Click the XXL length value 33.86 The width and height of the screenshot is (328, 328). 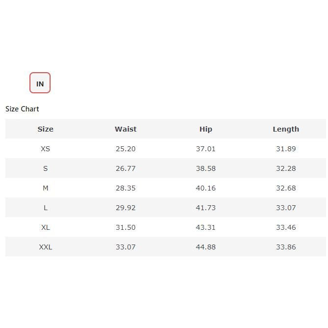[x=286, y=247]
